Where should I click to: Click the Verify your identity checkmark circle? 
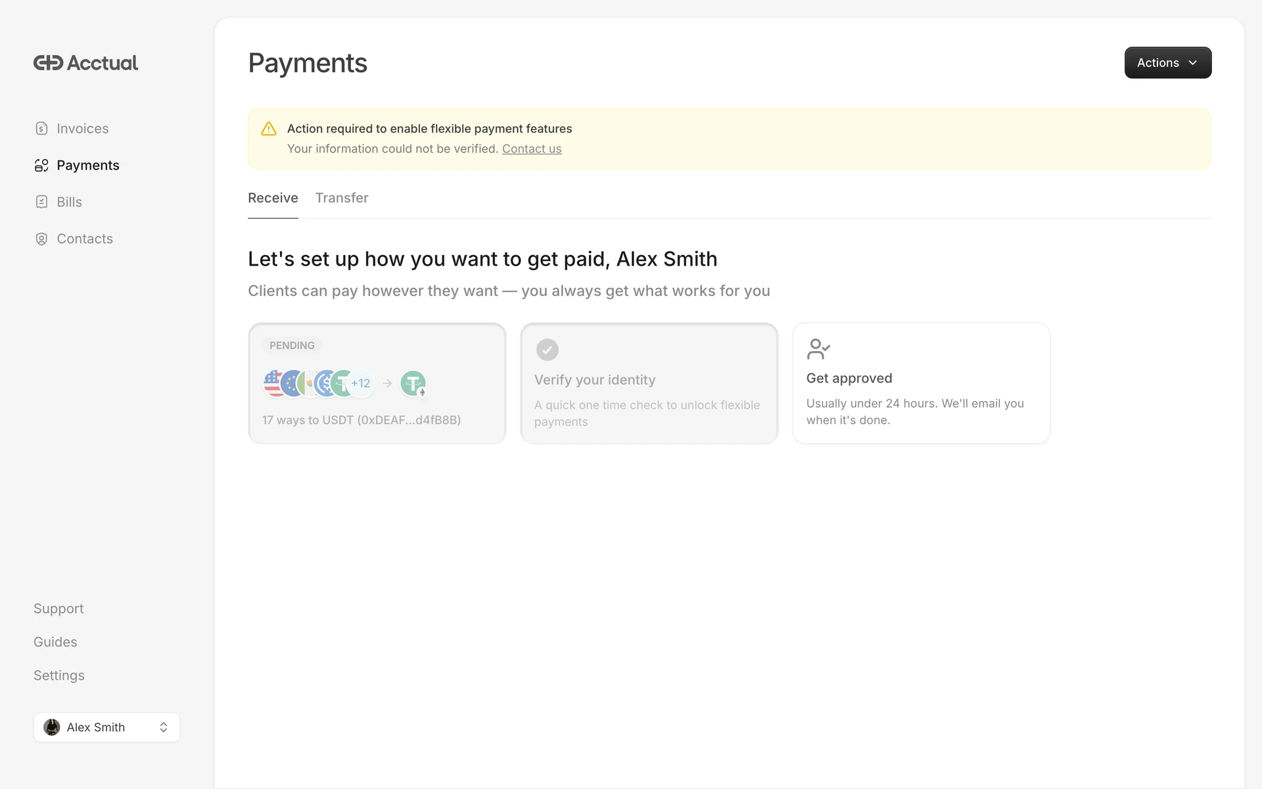547,350
